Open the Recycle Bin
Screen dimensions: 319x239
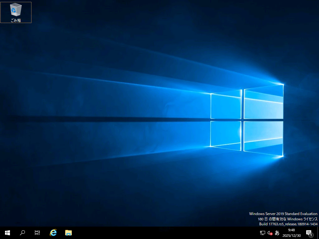click(x=16, y=9)
